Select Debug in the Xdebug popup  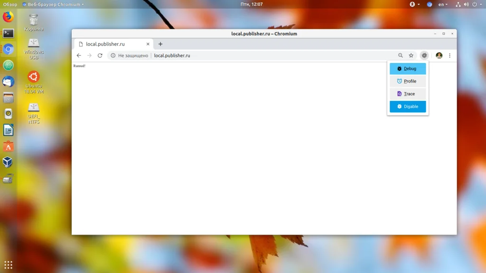pos(408,69)
